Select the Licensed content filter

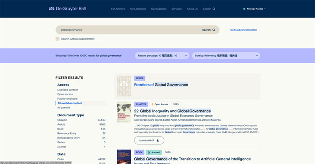[x=68, y=90]
